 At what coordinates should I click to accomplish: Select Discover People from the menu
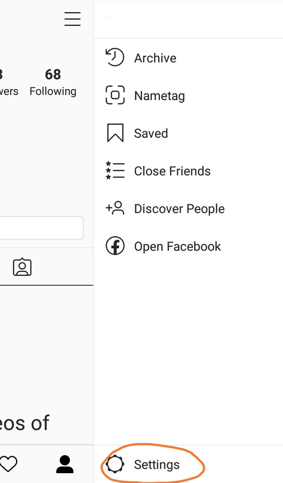click(179, 209)
